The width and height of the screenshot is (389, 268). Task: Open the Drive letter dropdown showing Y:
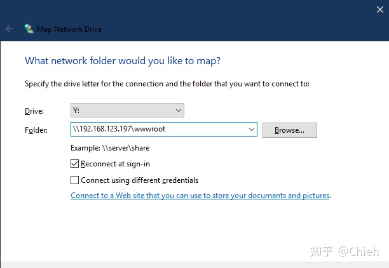tap(127, 111)
